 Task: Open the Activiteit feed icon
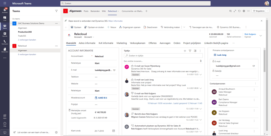[5, 10]
